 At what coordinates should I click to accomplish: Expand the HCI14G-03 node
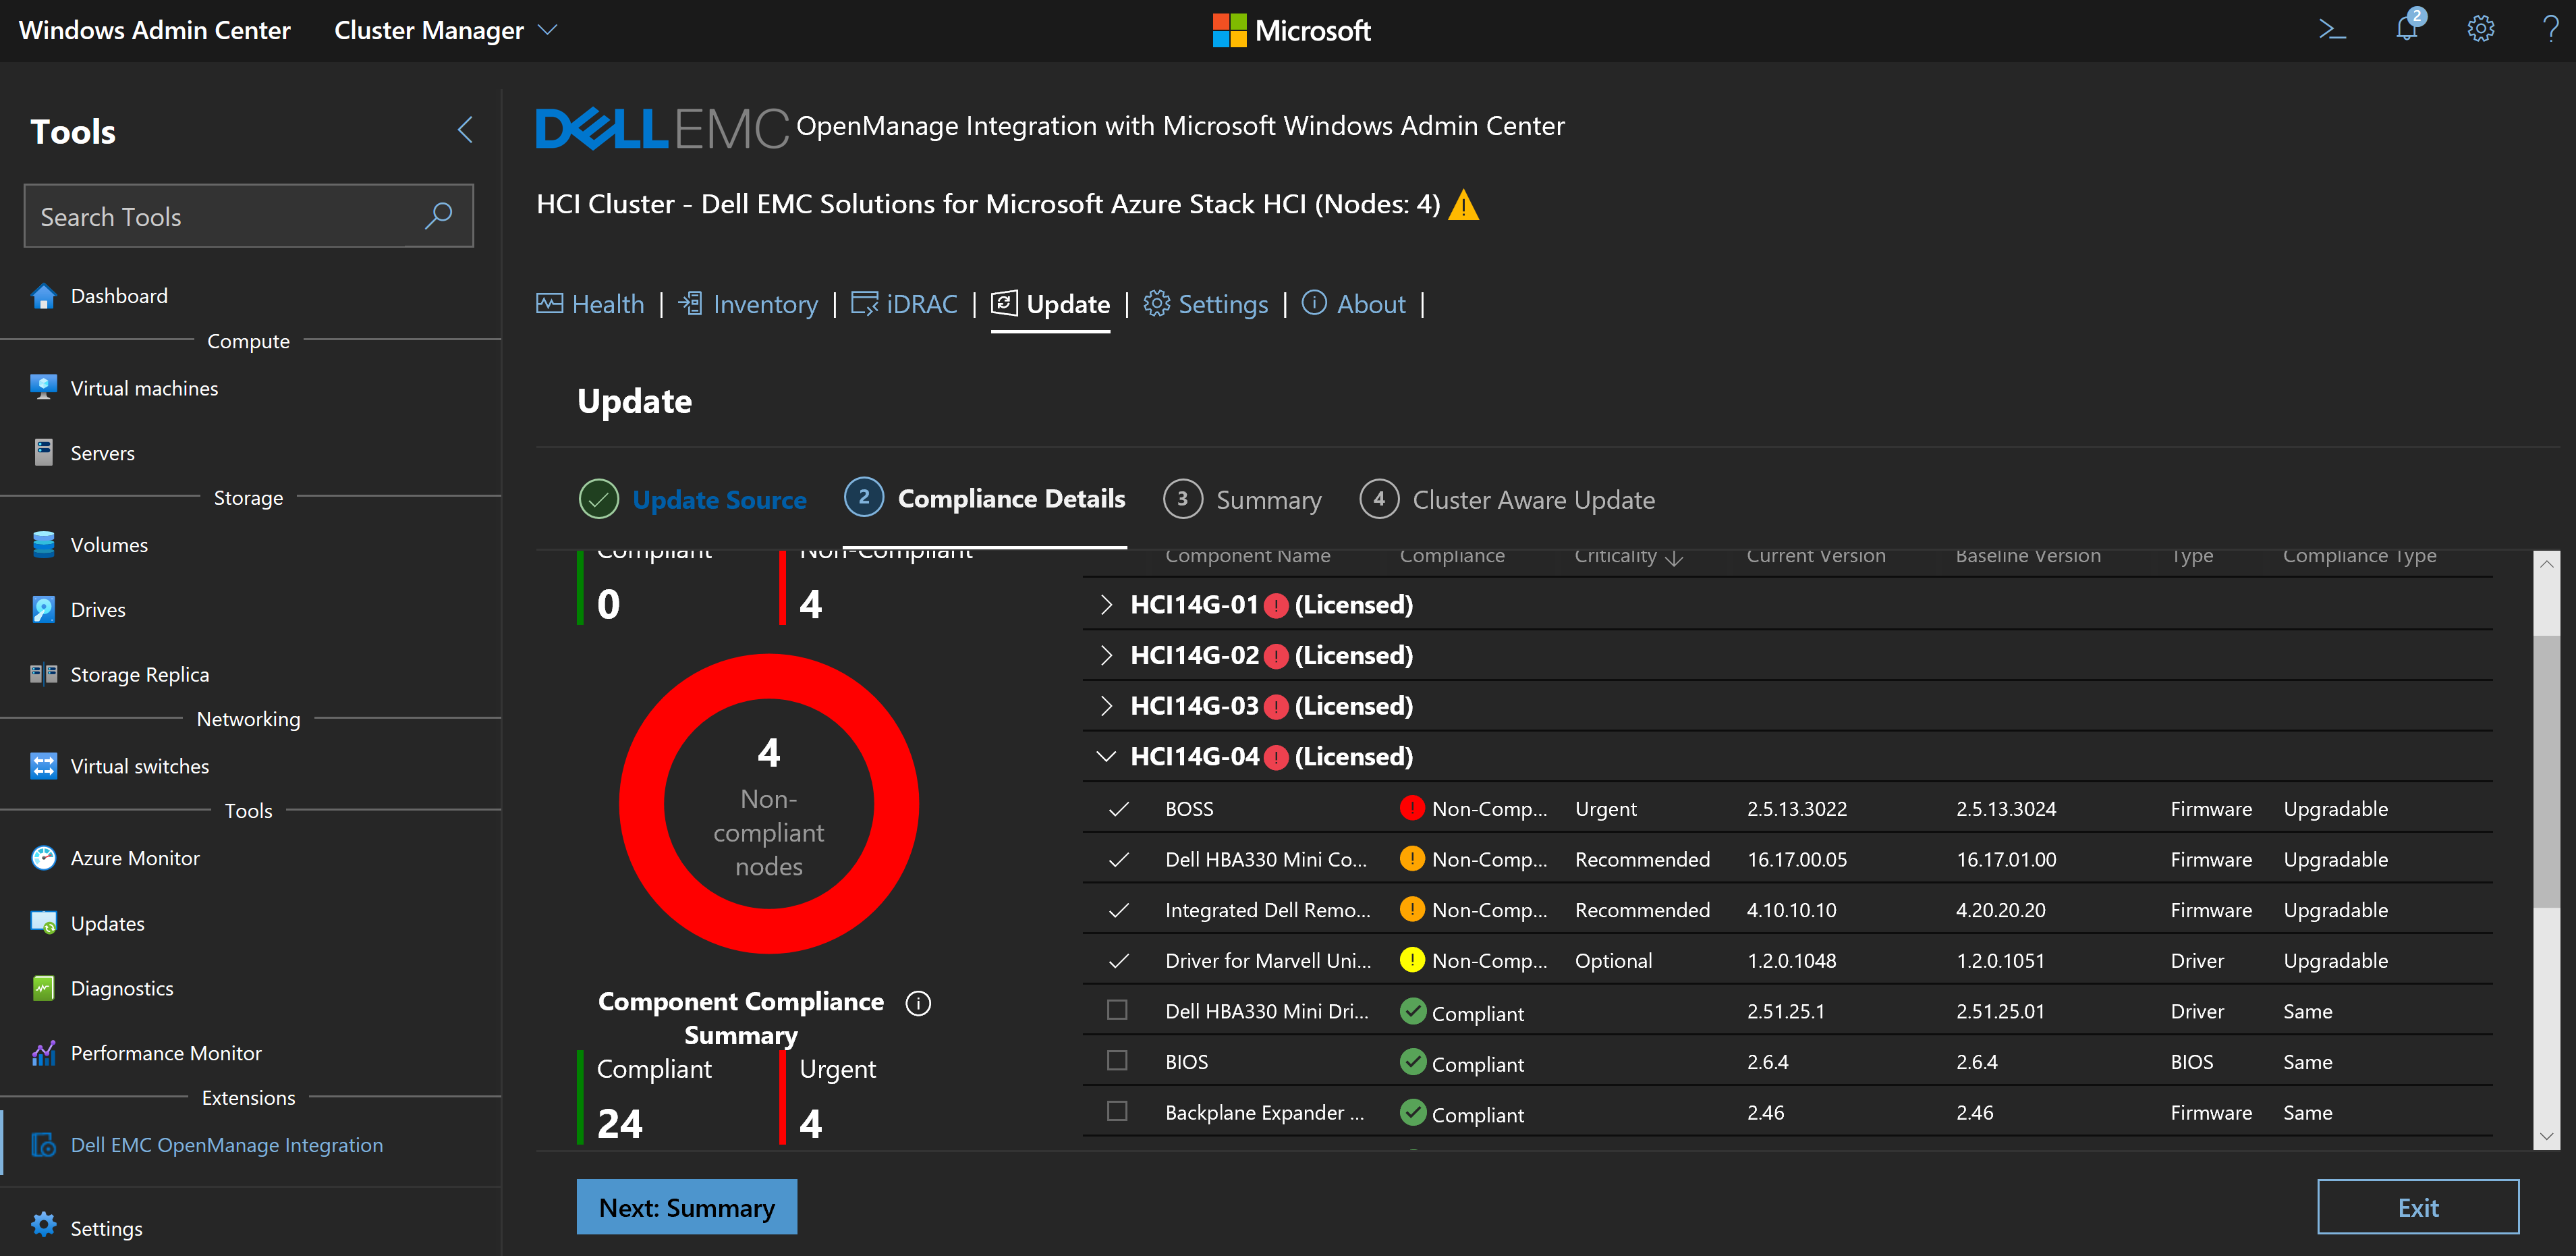click(x=1105, y=707)
